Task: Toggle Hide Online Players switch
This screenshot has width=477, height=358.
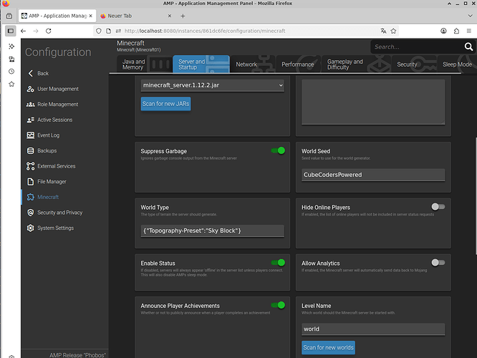Action: (x=438, y=207)
